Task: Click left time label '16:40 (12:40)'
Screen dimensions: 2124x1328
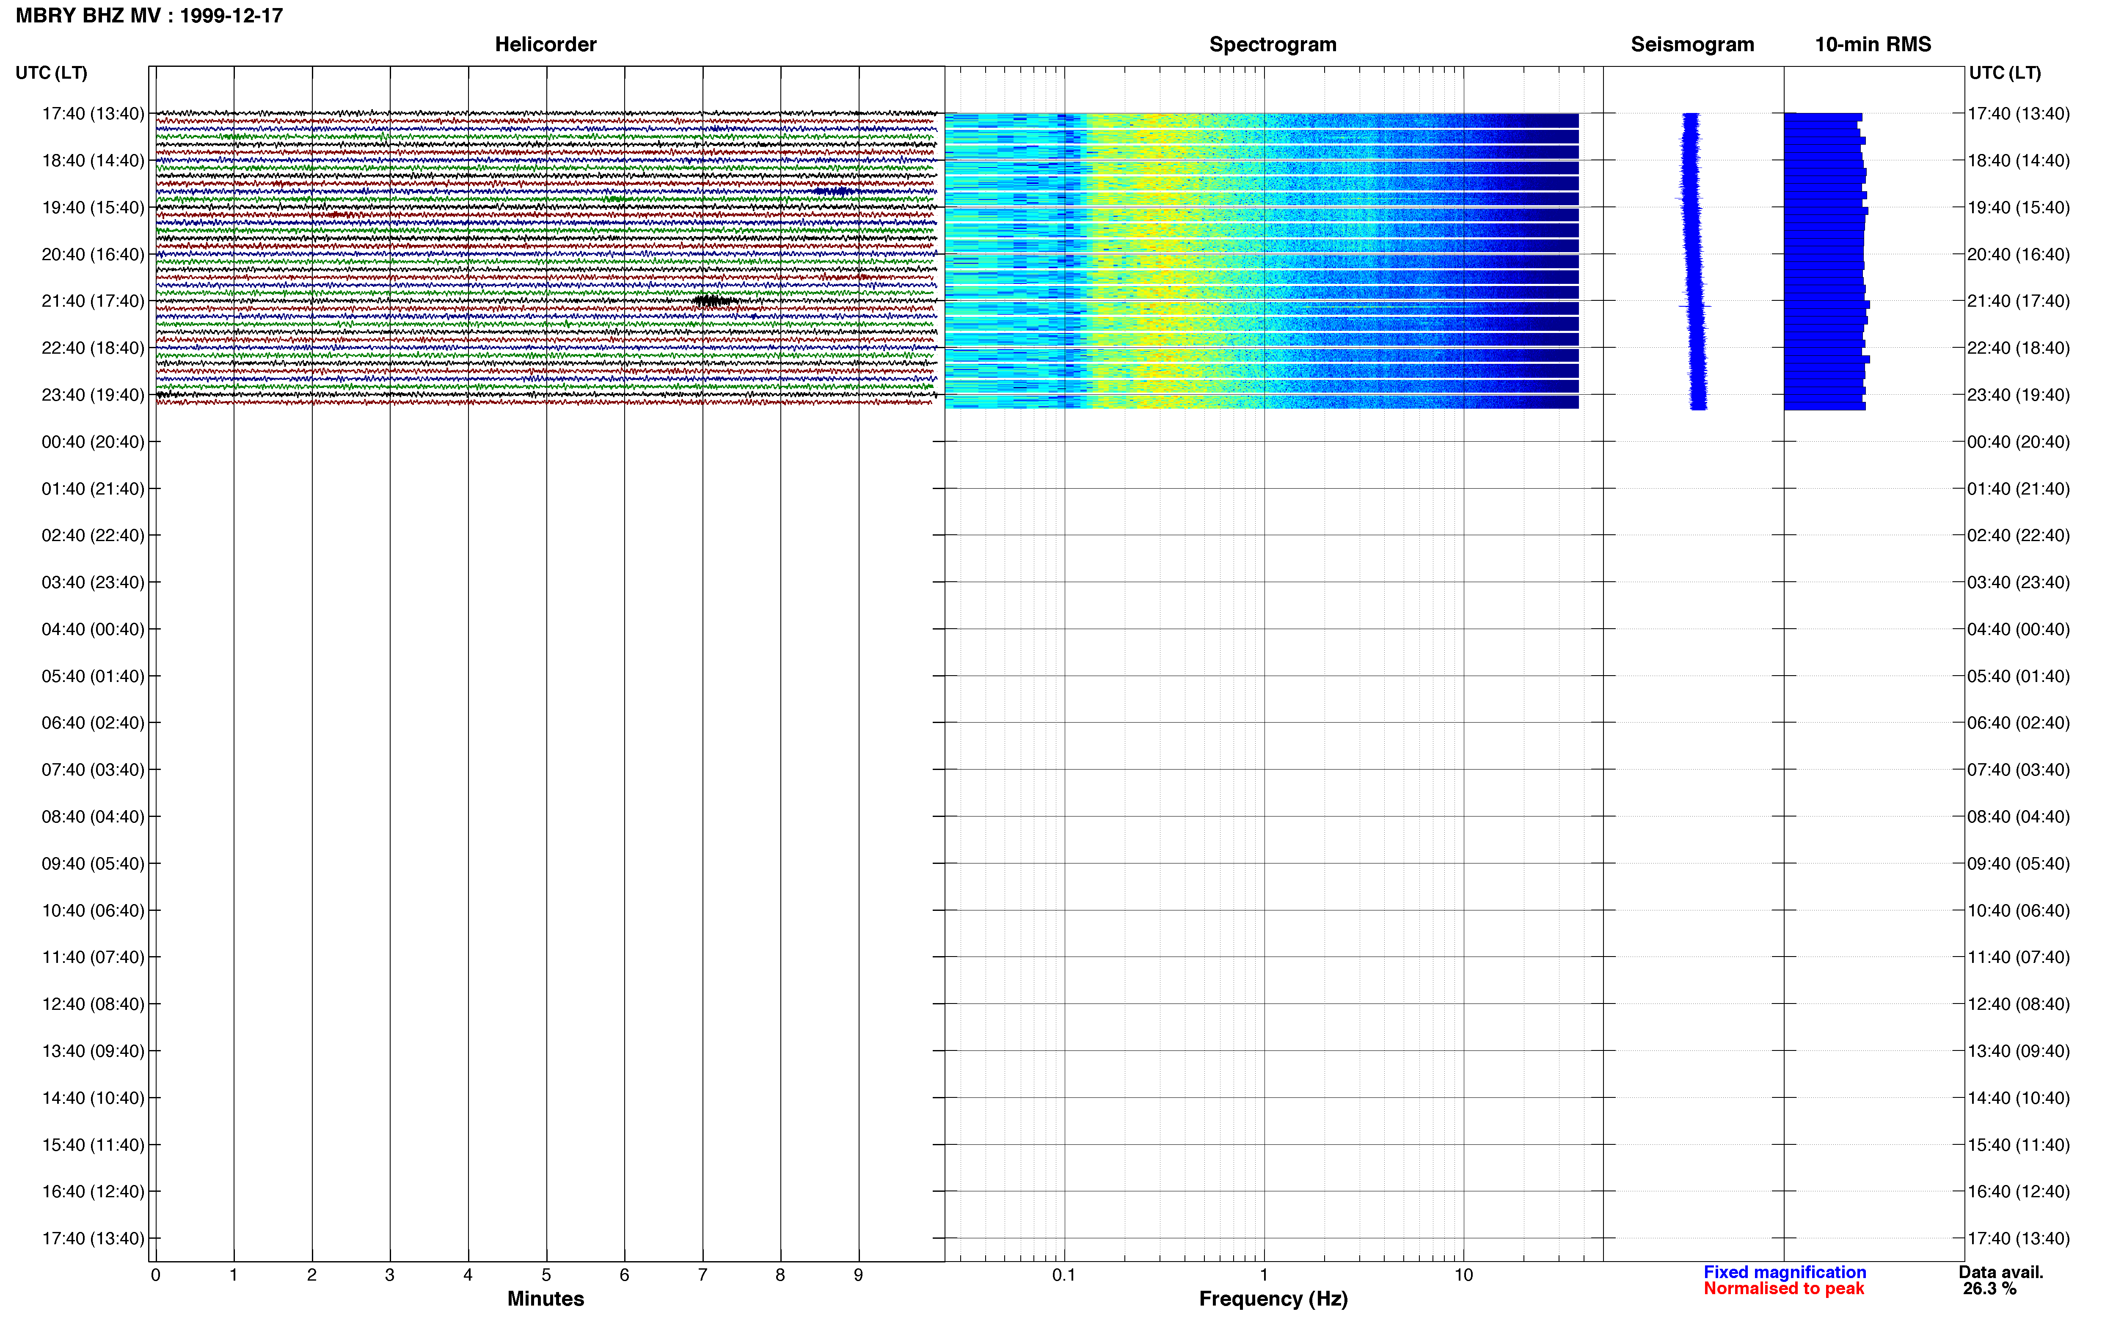Action: tap(93, 1192)
